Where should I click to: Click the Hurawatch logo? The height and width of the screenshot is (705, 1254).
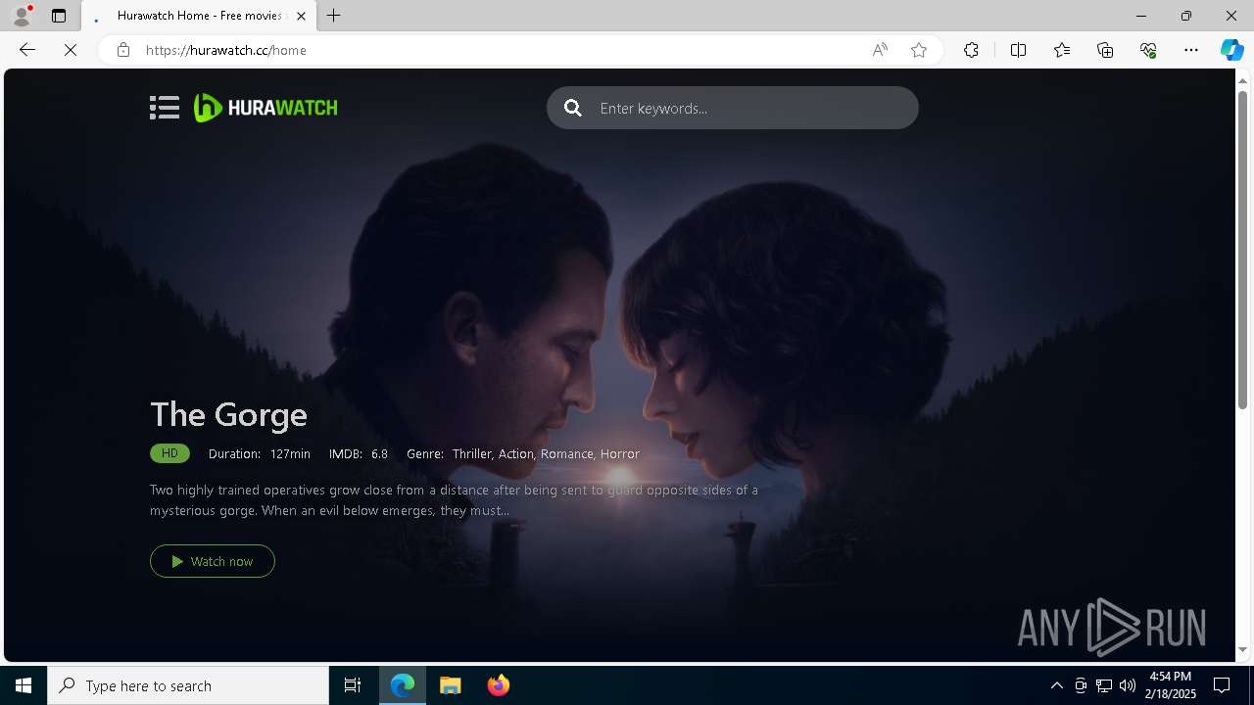point(265,108)
